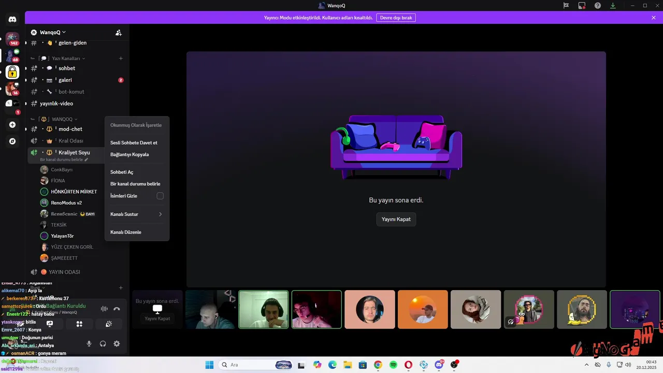663x373 pixels.
Task: Open the galeri channel
Action: (x=77, y=80)
